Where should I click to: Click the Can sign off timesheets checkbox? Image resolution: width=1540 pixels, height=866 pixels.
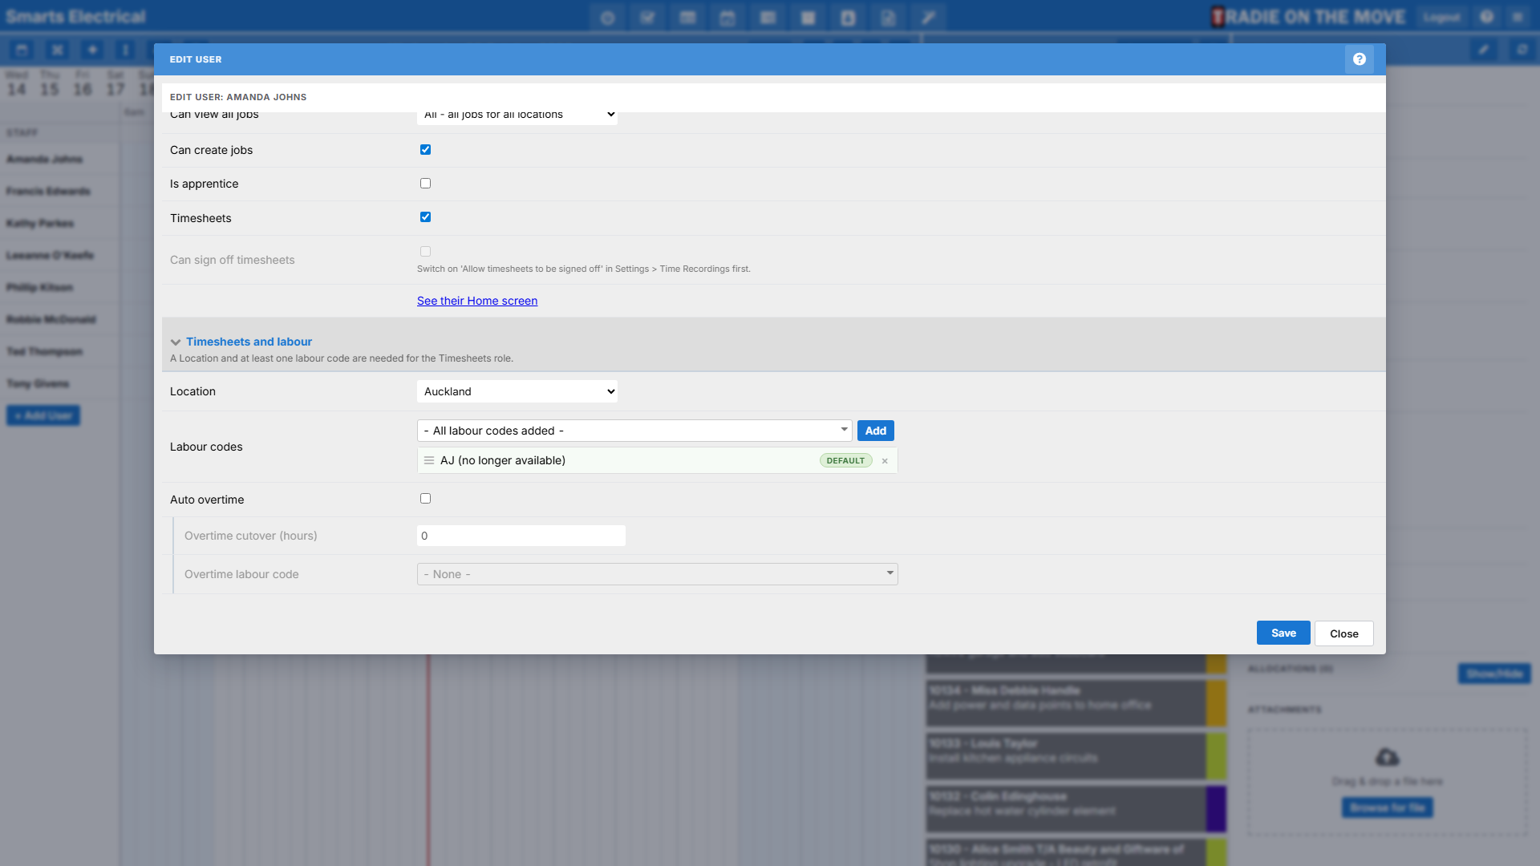425,252
